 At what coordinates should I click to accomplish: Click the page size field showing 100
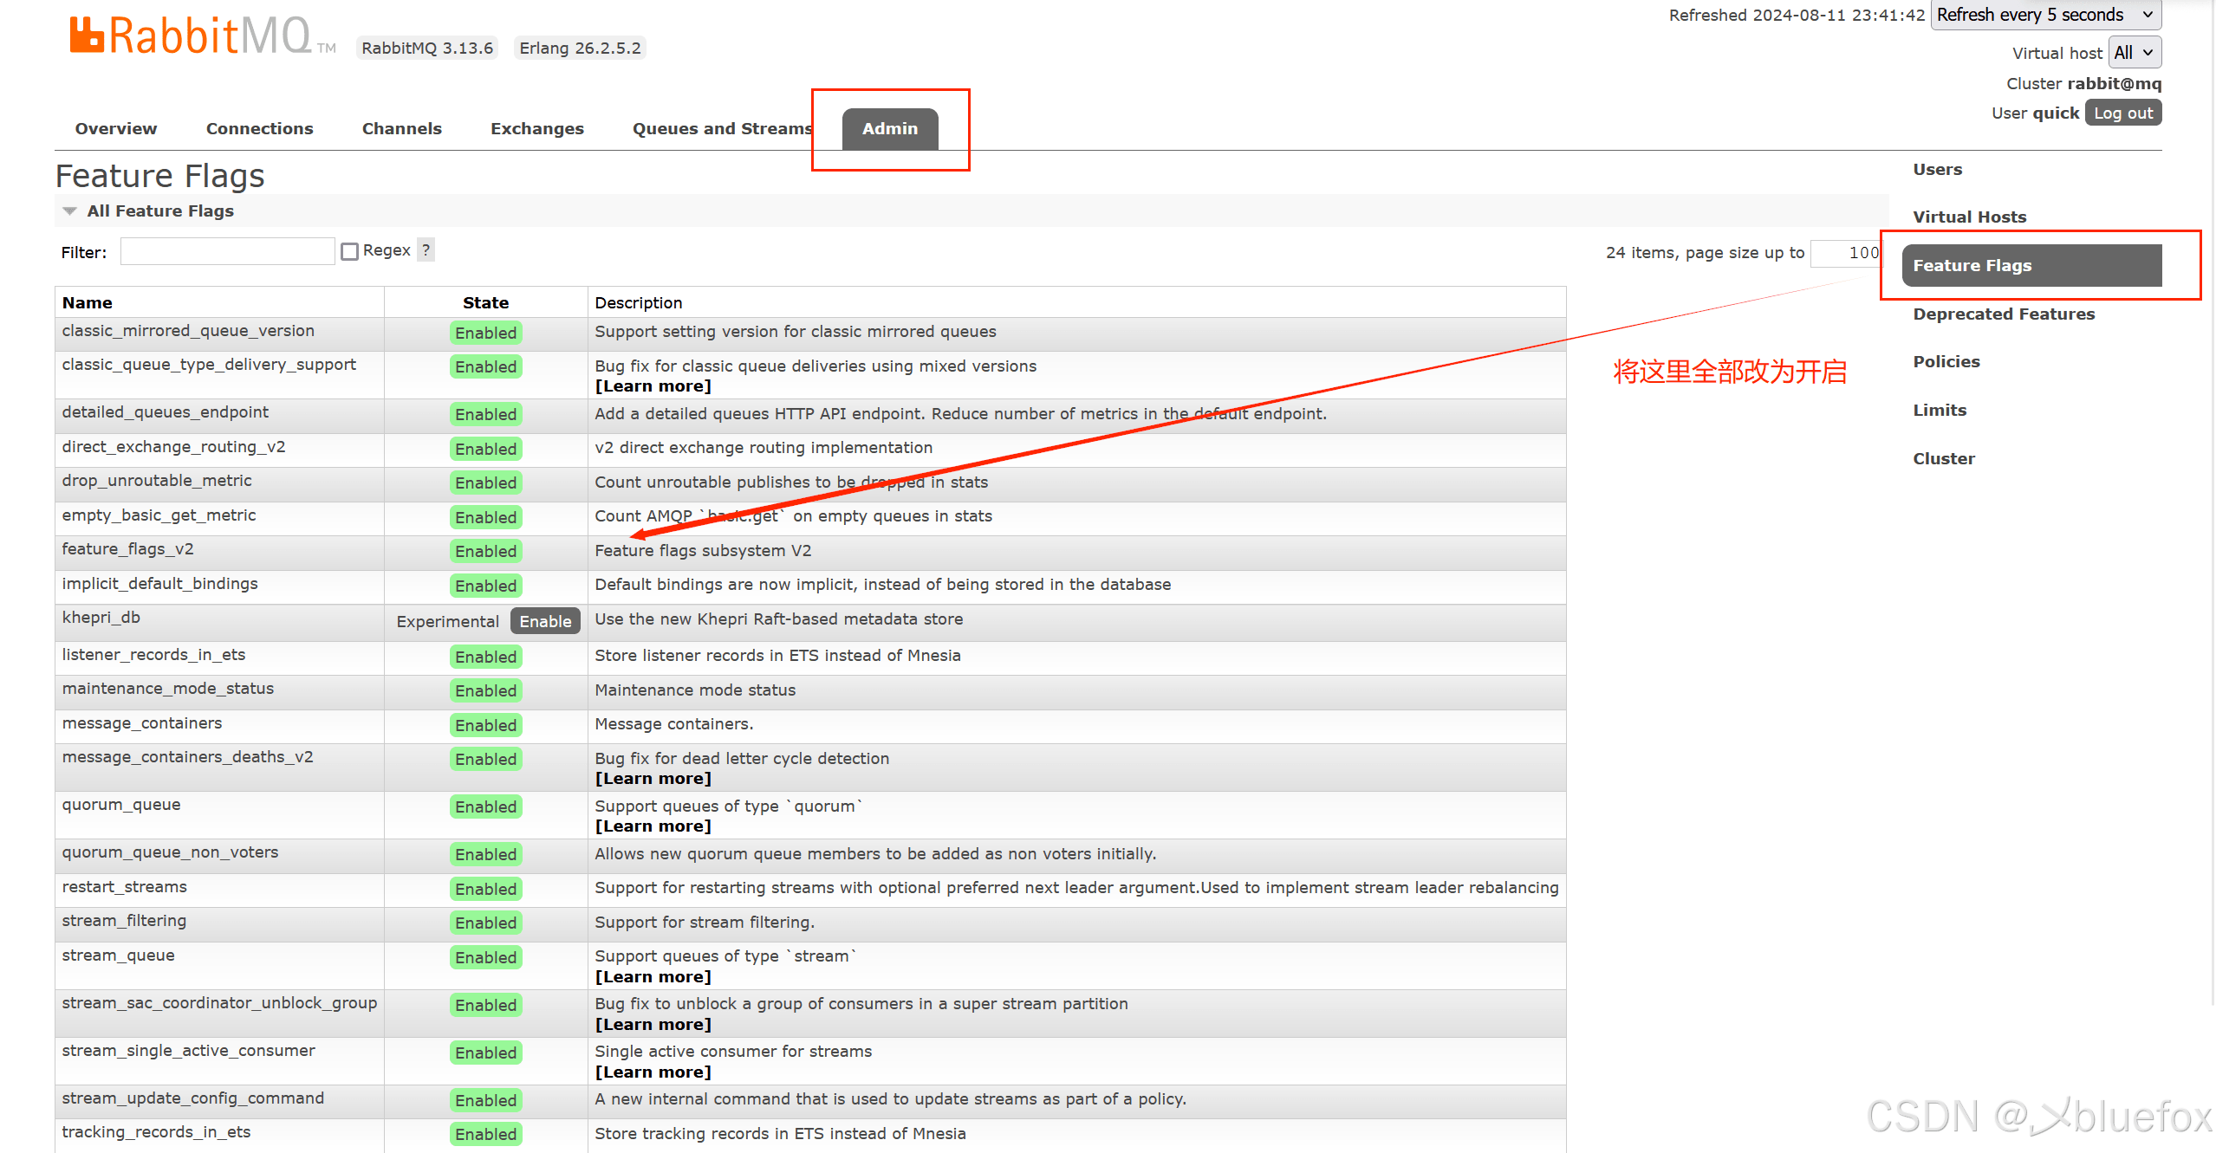click(1846, 252)
